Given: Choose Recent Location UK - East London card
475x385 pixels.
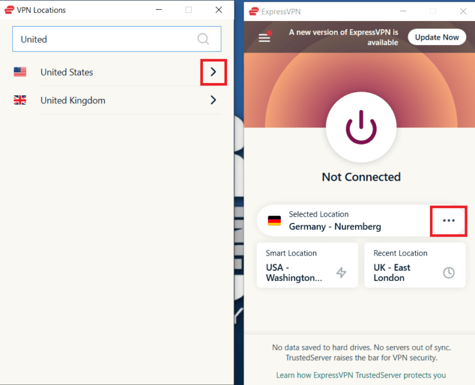Looking at the screenshot, I should (415, 265).
